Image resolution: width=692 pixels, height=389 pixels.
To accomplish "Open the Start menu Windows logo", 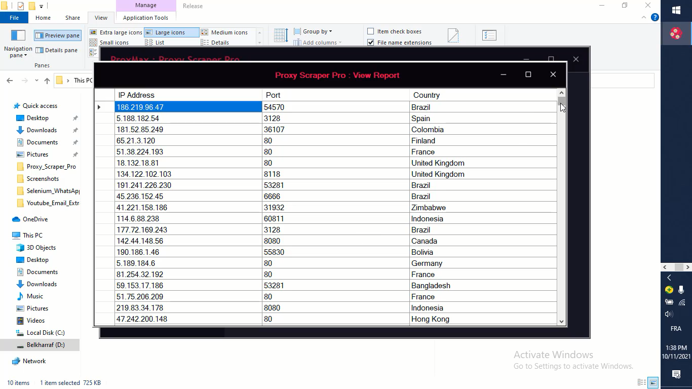I will coord(676,10).
